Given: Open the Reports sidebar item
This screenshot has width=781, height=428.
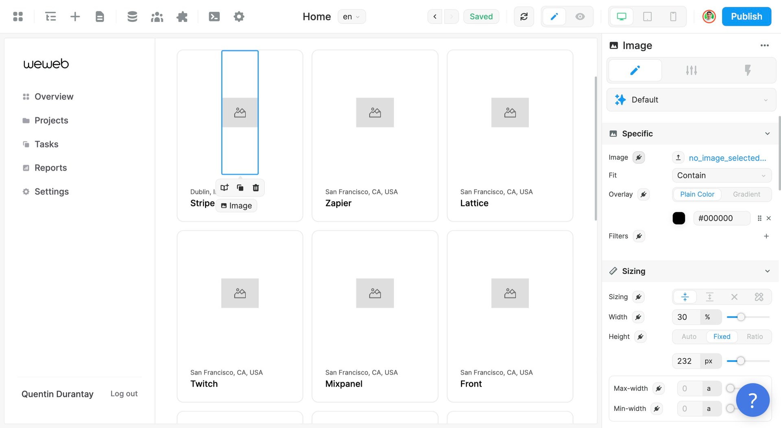Looking at the screenshot, I should pos(45,168).
